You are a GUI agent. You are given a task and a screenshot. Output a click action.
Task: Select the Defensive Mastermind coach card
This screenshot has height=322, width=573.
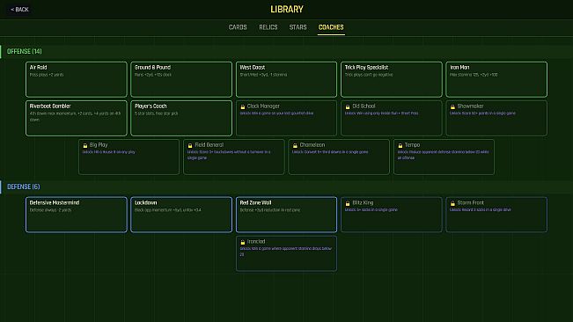[x=77, y=215]
